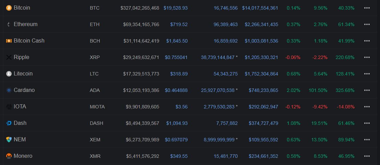This screenshot has width=380, height=165.
Task: Open the Cardano coin name link
Action: 24,90
